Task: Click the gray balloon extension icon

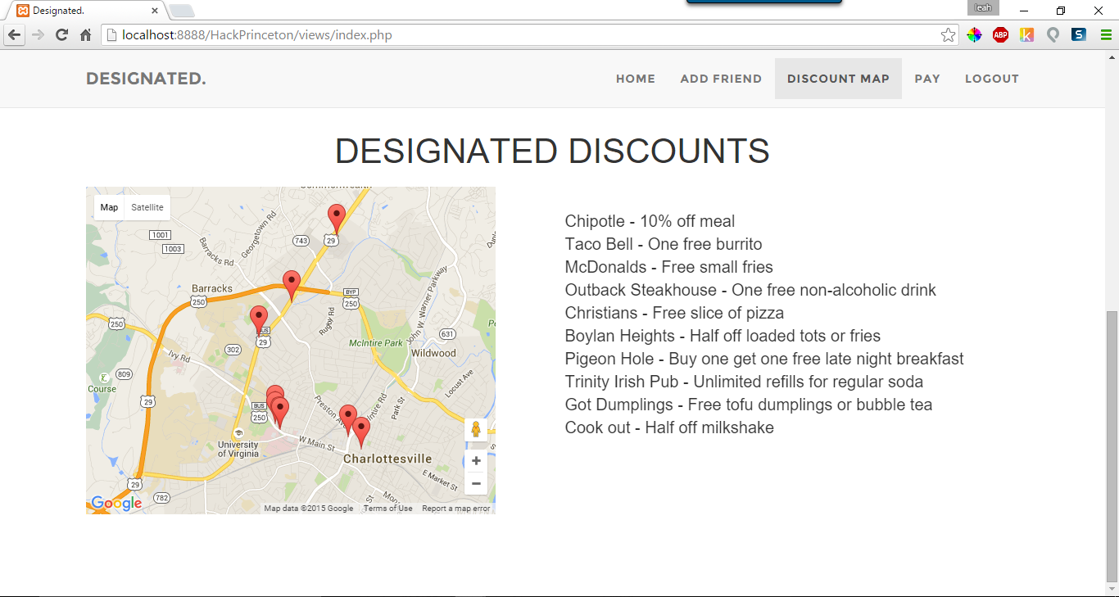Action: tap(1053, 35)
